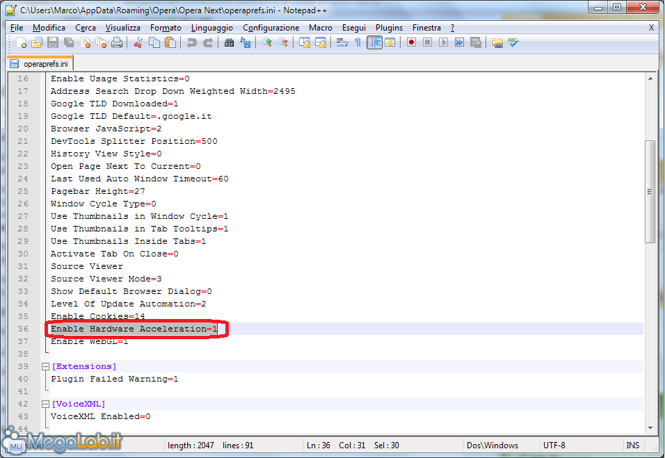Open Find with the binoculars icon
This screenshot has width=665, height=458.
229,42
